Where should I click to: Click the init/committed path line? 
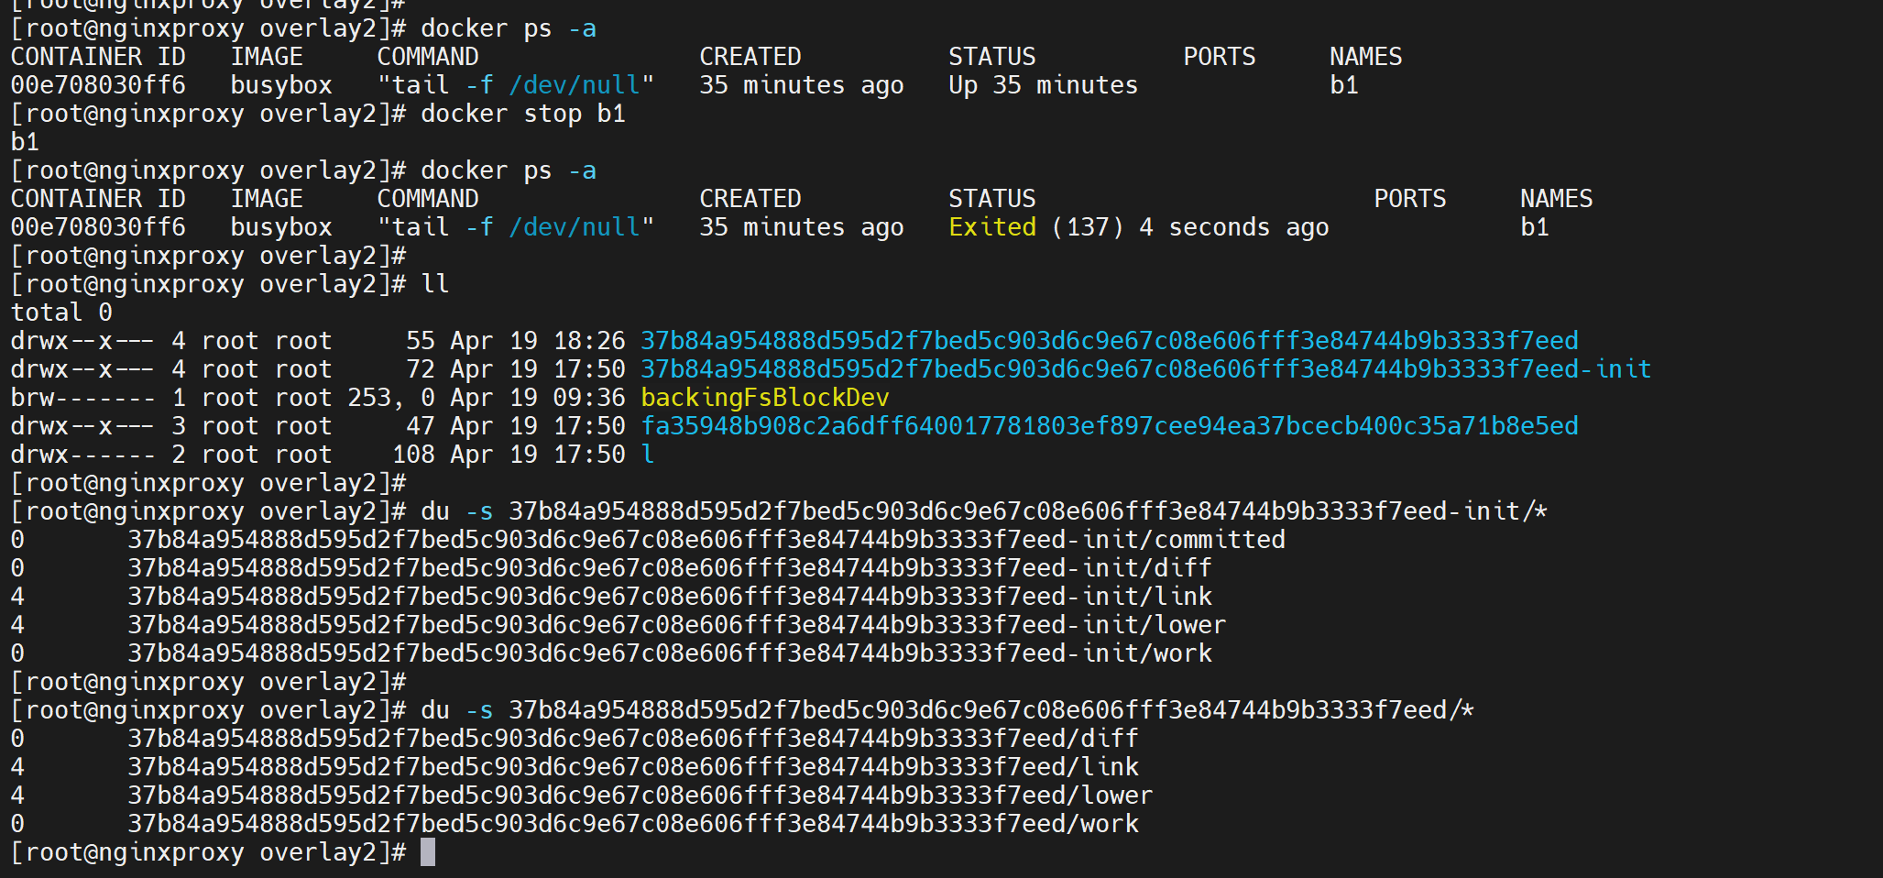706,540
